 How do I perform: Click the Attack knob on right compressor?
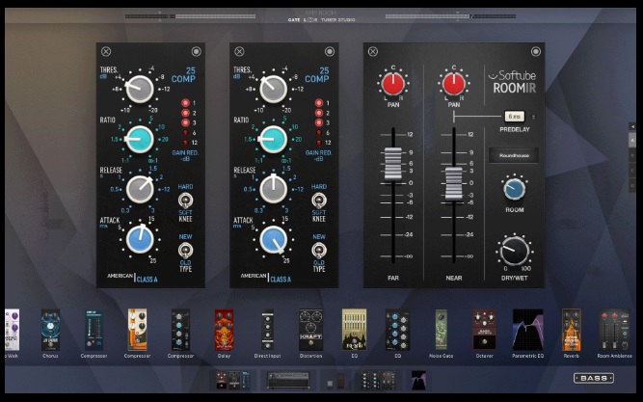(x=274, y=239)
